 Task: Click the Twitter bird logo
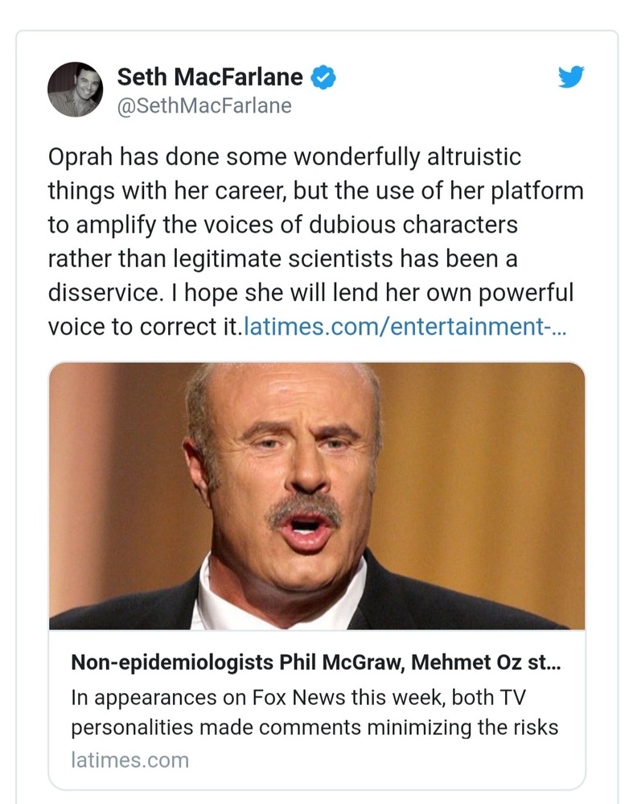[x=570, y=77]
